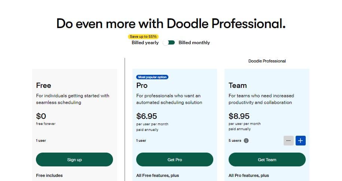Decrease Team users with minus button
This screenshot has width=342, height=181.
(288, 141)
